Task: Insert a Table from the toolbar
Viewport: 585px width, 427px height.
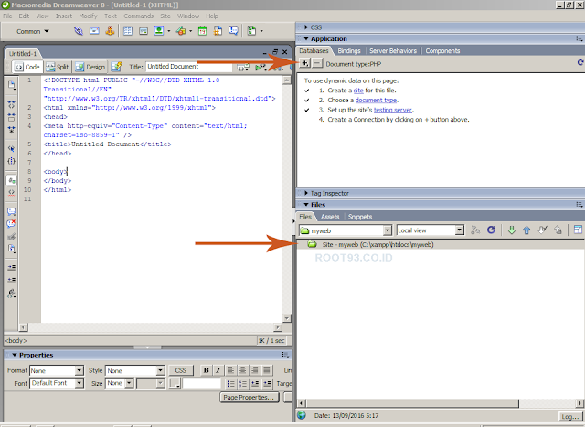Action: coord(128,31)
